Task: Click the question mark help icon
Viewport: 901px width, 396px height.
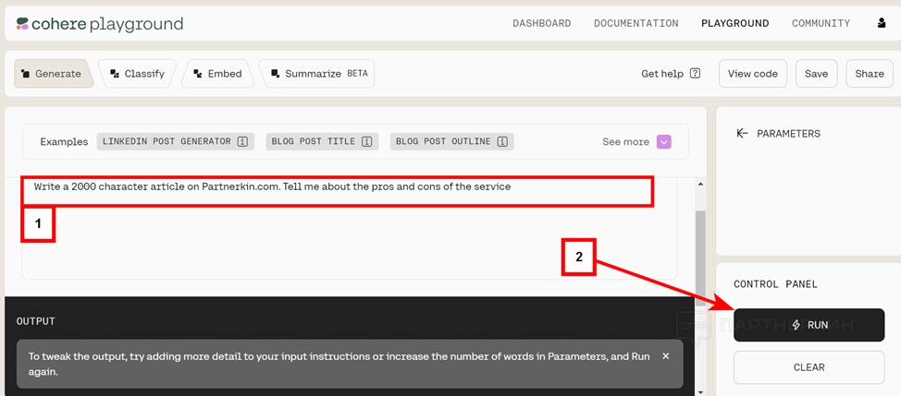Action: point(695,73)
